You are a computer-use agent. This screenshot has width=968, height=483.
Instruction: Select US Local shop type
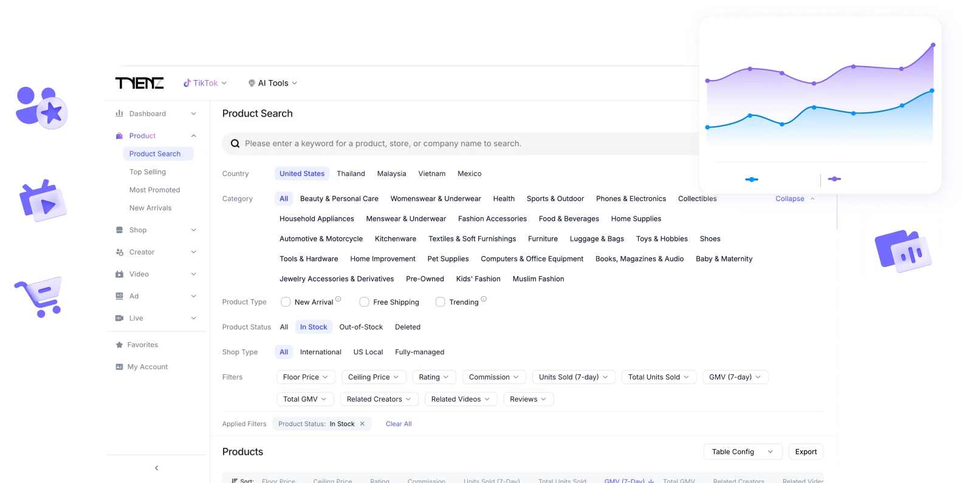368,352
